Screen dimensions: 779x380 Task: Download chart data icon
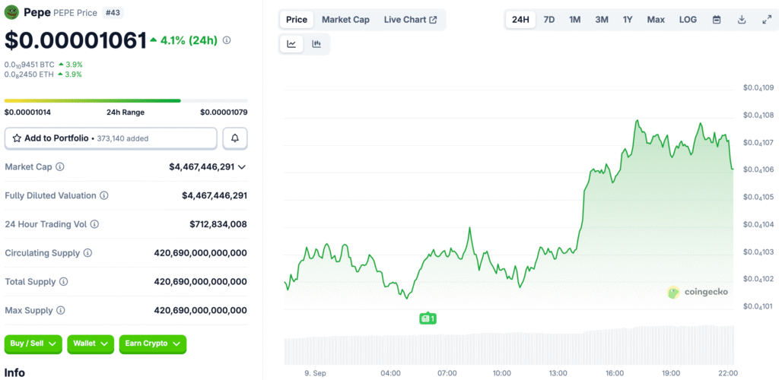click(x=742, y=20)
